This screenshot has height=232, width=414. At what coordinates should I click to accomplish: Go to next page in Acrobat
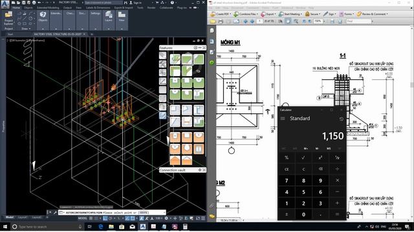(252, 21)
